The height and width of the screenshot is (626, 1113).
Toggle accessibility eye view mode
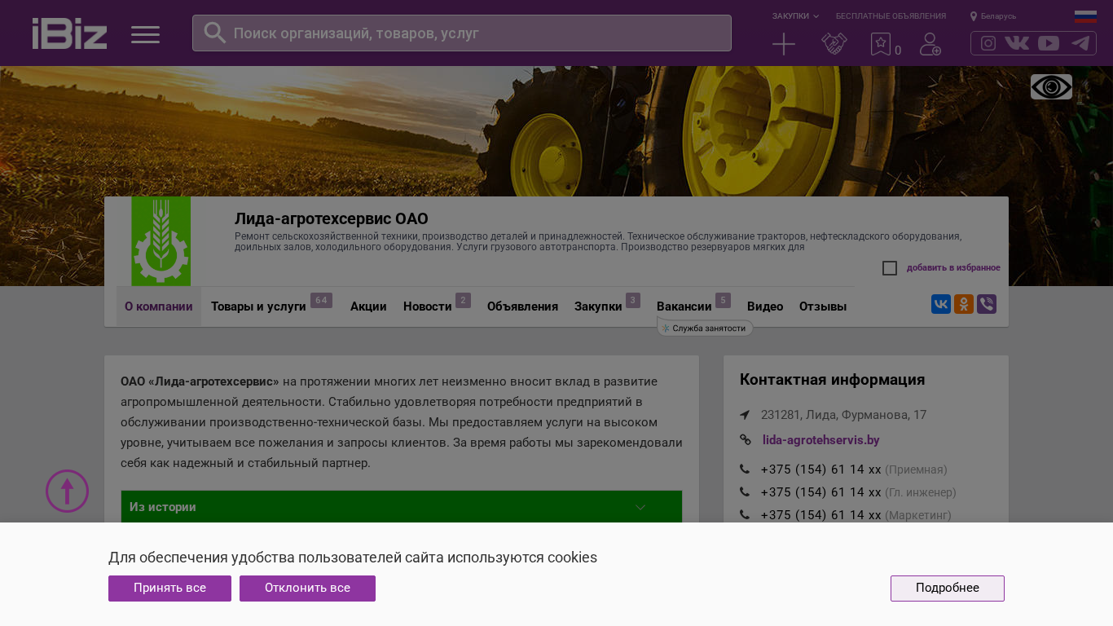[x=1051, y=87]
